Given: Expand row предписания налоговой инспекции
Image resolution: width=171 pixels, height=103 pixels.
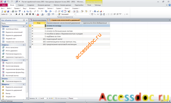Looking at the screenshot, I should tap(32, 44).
